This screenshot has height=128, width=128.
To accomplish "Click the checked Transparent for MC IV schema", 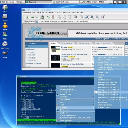I will [108, 92].
